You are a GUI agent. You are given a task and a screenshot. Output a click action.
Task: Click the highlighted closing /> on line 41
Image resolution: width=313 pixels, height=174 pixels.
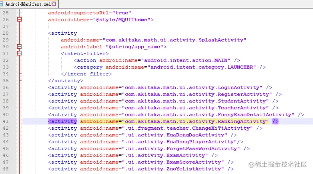[x=275, y=121]
